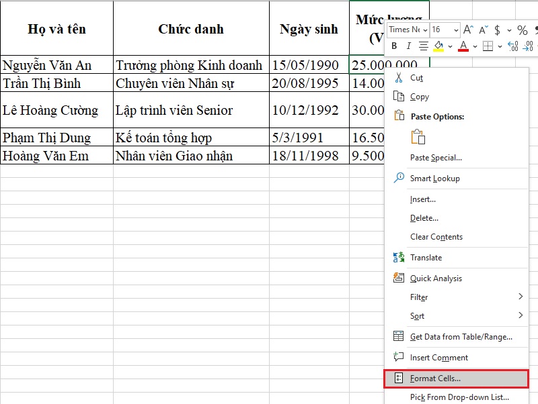Screen dimensions: 538x404
Task: Select cell Lập trình viên Senior
Action: tap(191, 110)
